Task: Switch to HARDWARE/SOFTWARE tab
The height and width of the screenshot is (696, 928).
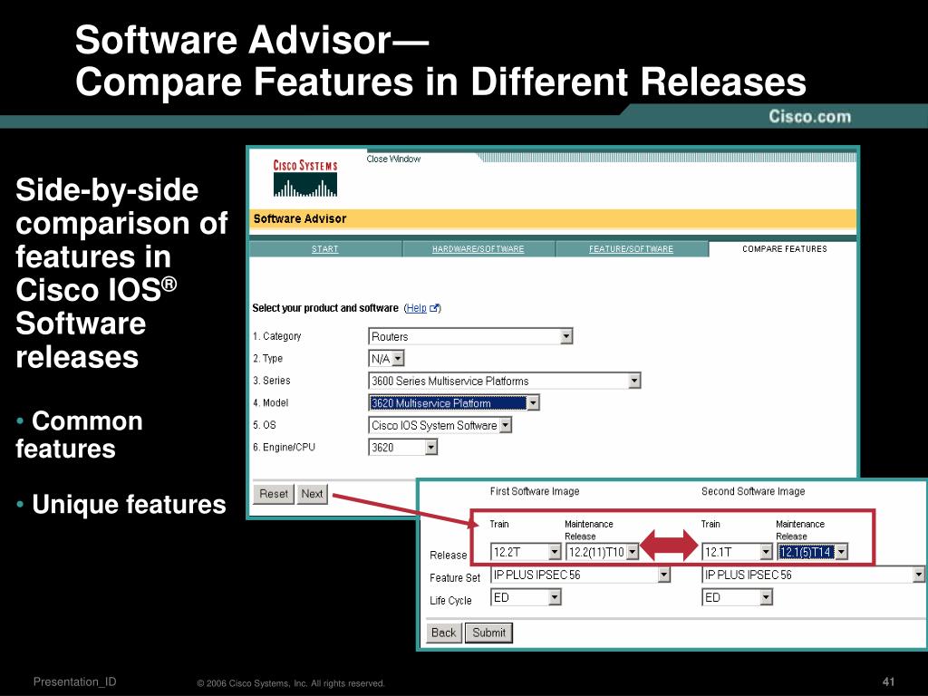Action: (478, 249)
